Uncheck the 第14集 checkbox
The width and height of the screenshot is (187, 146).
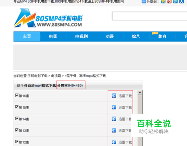point(17,118)
